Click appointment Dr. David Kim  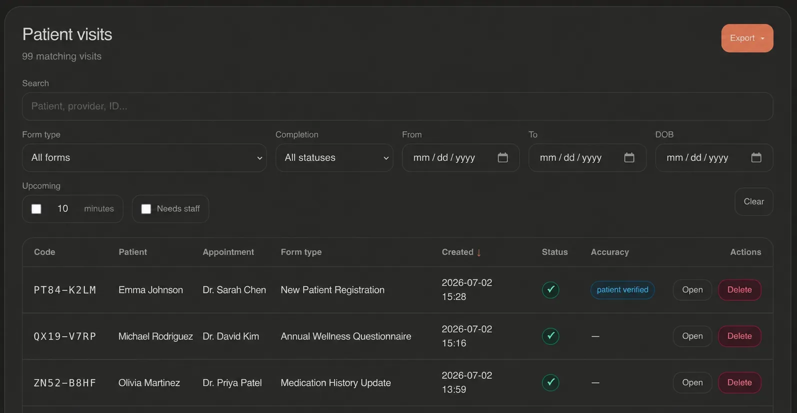coord(231,336)
